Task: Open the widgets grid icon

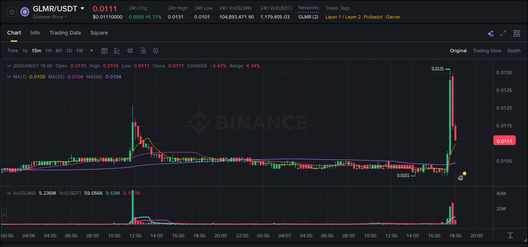Action: 517,33
